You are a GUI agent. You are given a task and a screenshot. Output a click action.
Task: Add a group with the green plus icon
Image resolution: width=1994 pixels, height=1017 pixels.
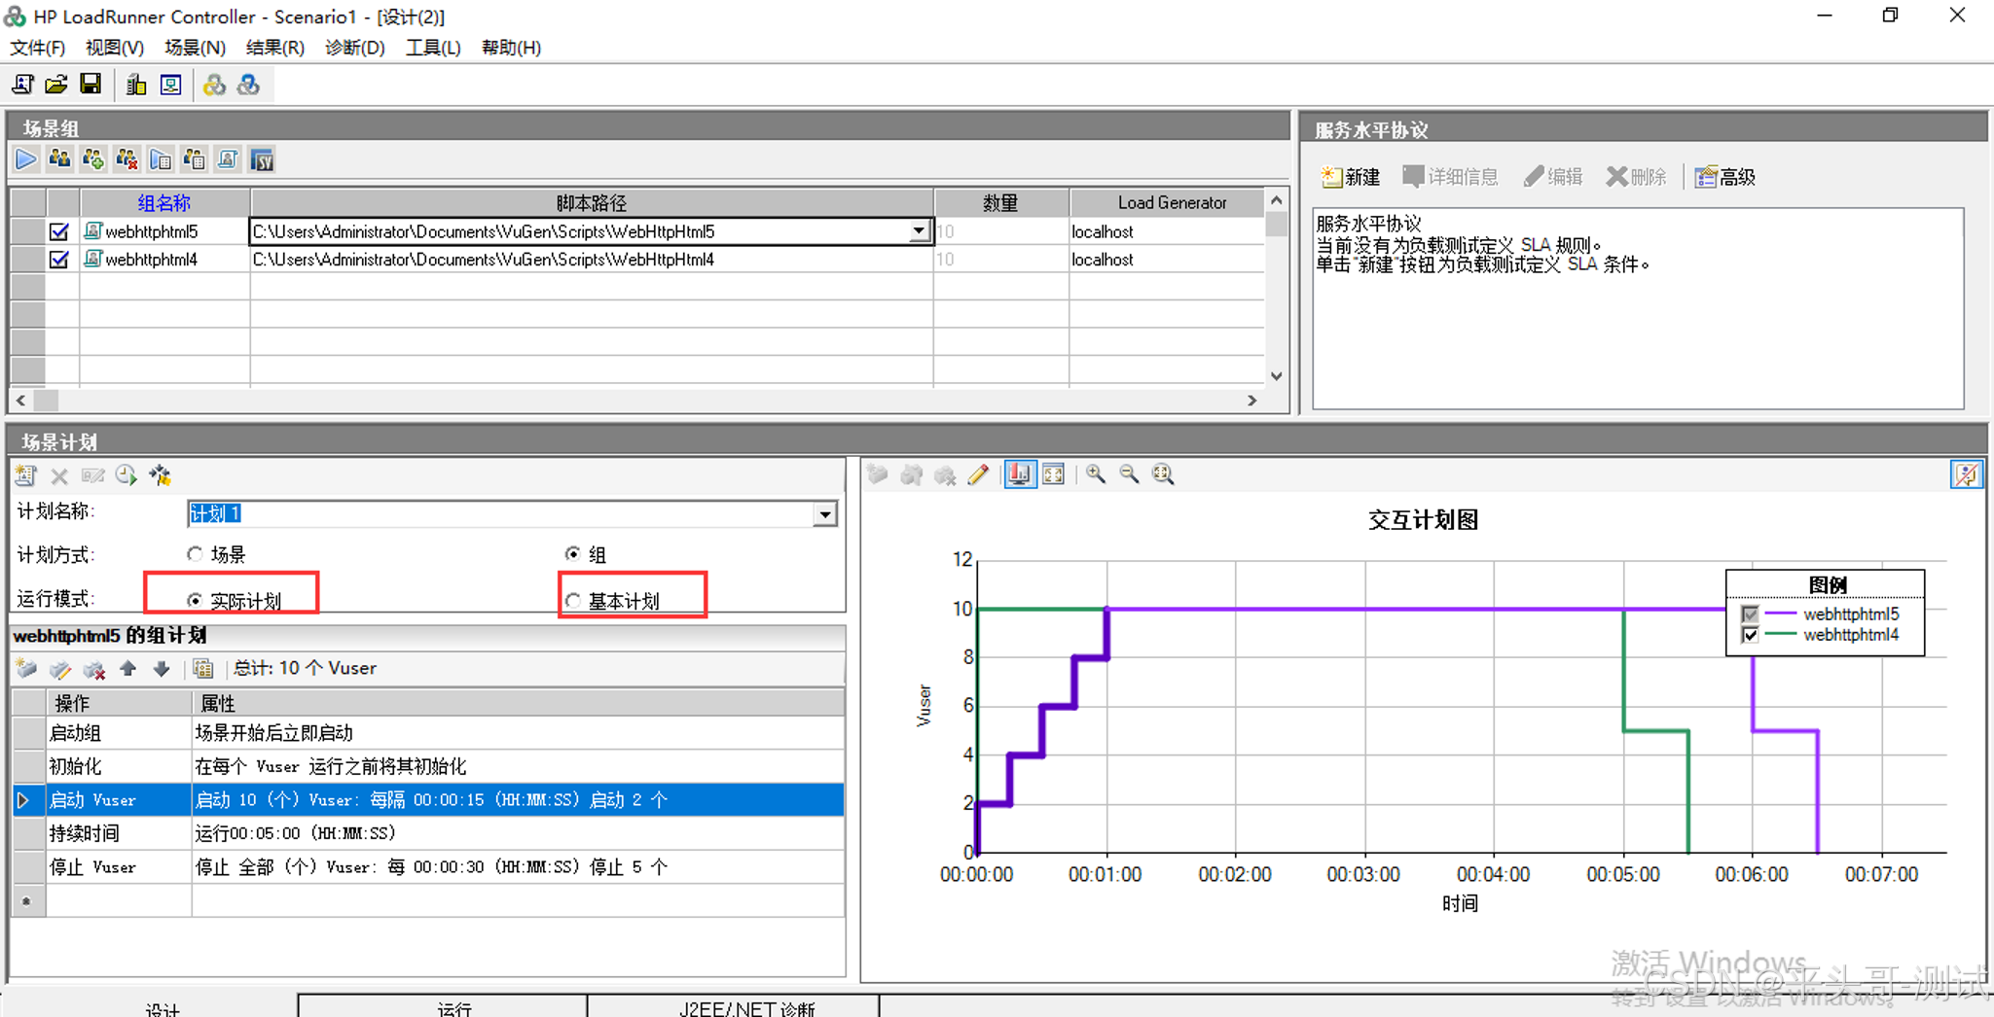[93, 158]
